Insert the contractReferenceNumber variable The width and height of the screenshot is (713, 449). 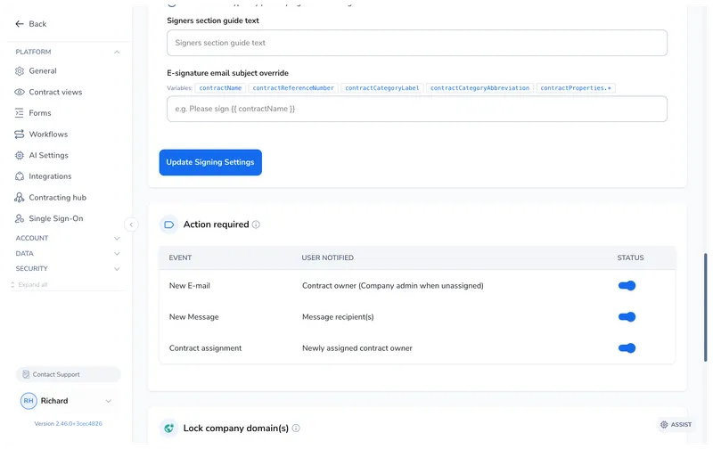pyautogui.click(x=293, y=88)
